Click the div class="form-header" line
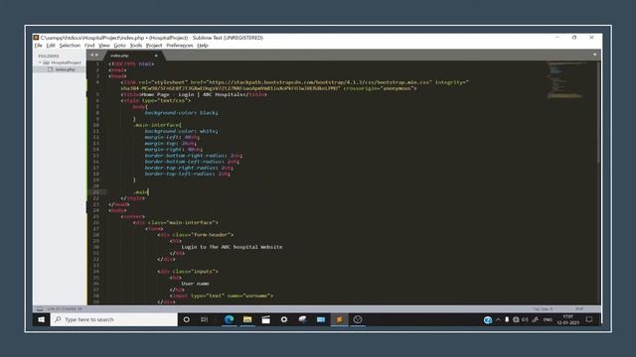636x357 pixels. [195, 235]
